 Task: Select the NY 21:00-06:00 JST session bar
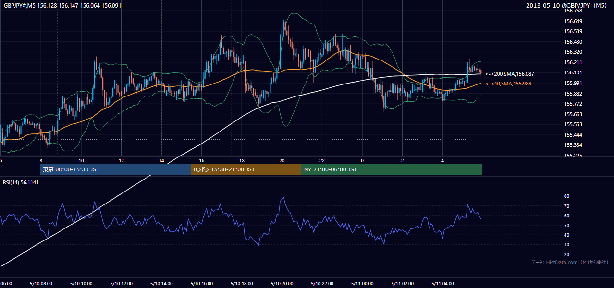click(x=392, y=169)
